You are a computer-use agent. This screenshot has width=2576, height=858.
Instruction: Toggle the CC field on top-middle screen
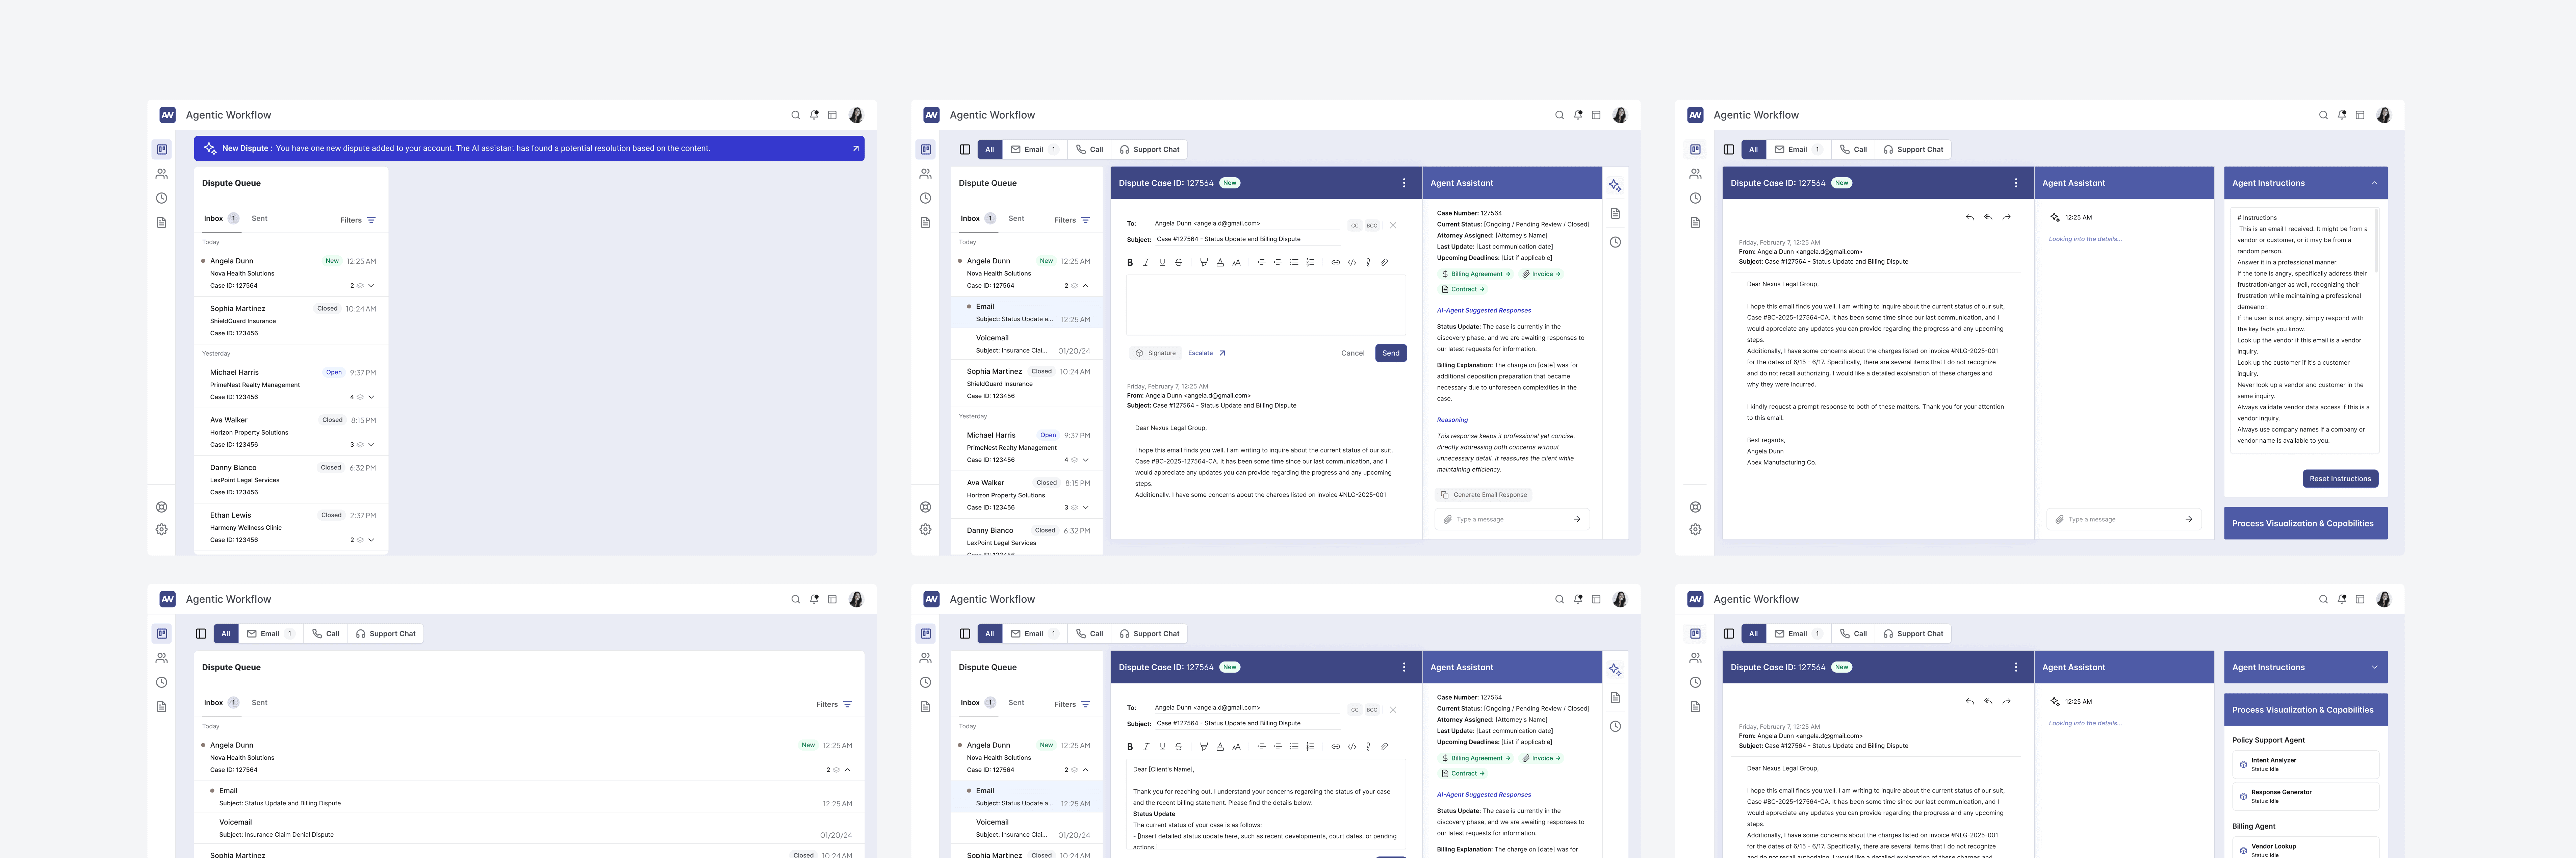point(1355,225)
